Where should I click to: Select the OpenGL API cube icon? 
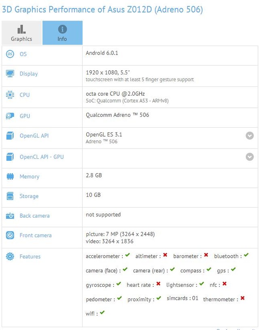pos(10,136)
